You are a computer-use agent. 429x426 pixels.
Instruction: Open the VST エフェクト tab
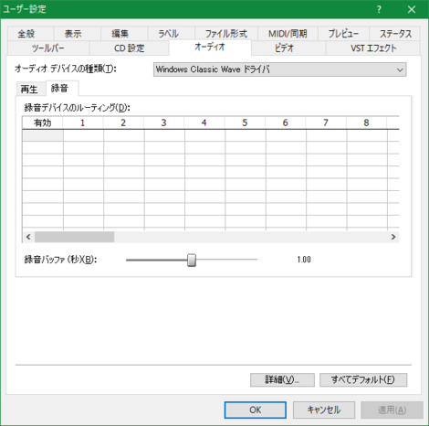(x=373, y=48)
